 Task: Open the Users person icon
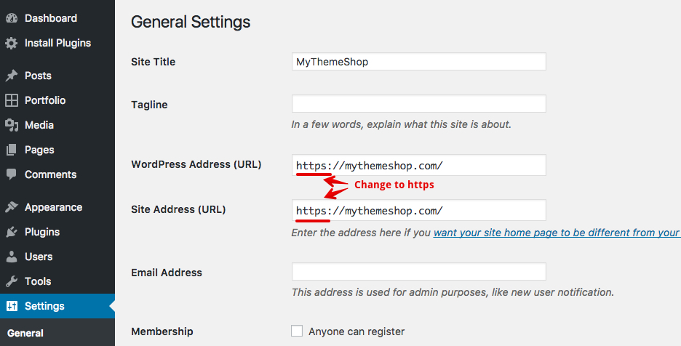(x=12, y=257)
